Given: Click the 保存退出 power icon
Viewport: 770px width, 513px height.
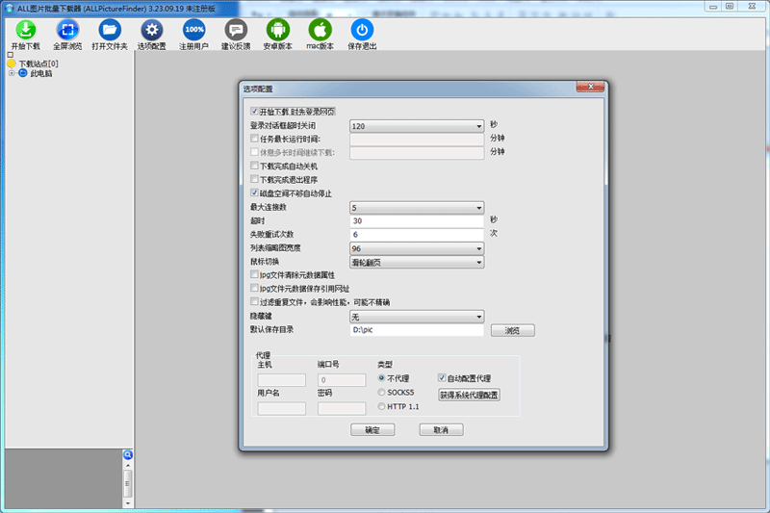Looking at the screenshot, I should (x=362, y=30).
